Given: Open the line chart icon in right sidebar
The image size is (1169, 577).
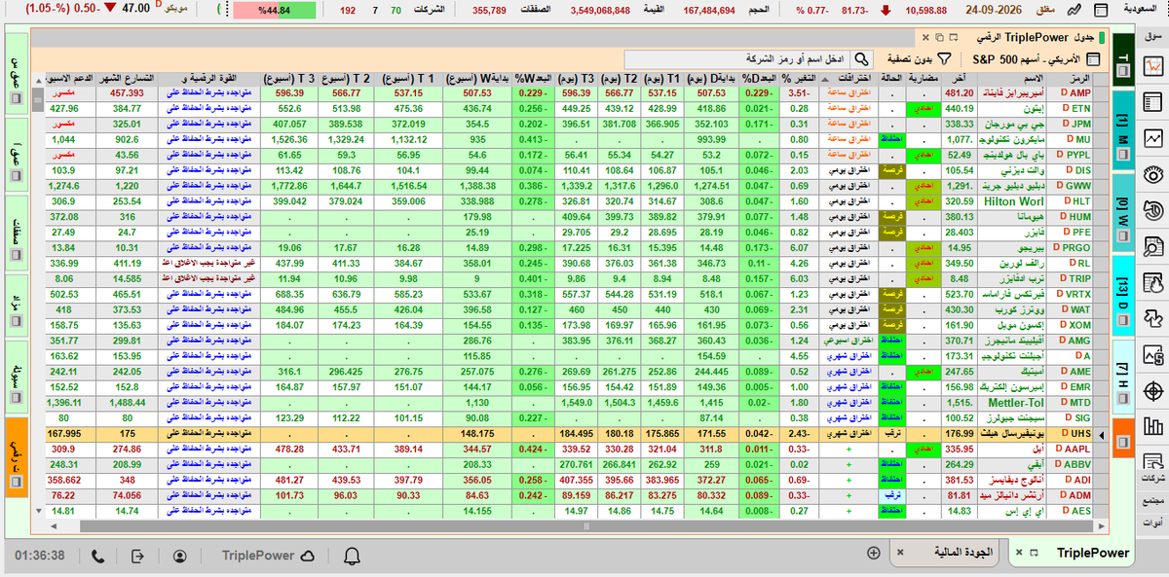Looking at the screenshot, I should pos(1154,138).
